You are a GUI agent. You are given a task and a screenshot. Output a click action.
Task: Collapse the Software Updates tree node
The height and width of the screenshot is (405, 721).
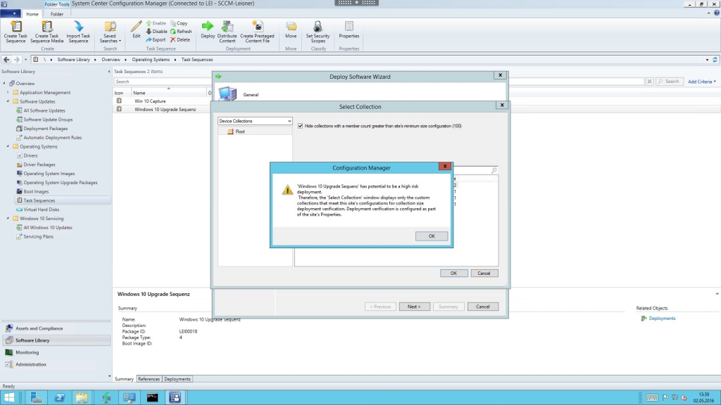8,101
